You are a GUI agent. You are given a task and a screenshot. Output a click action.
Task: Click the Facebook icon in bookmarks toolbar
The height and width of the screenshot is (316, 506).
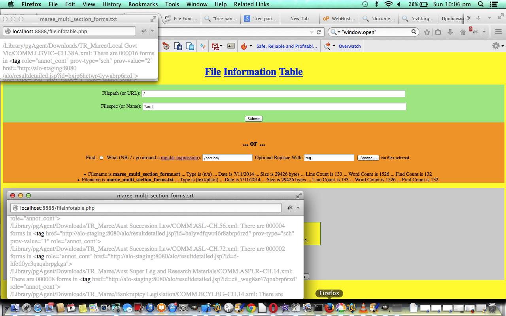[178, 46]
